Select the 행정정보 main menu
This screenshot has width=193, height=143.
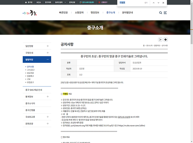pyautogui.click(x=95, y=12)
